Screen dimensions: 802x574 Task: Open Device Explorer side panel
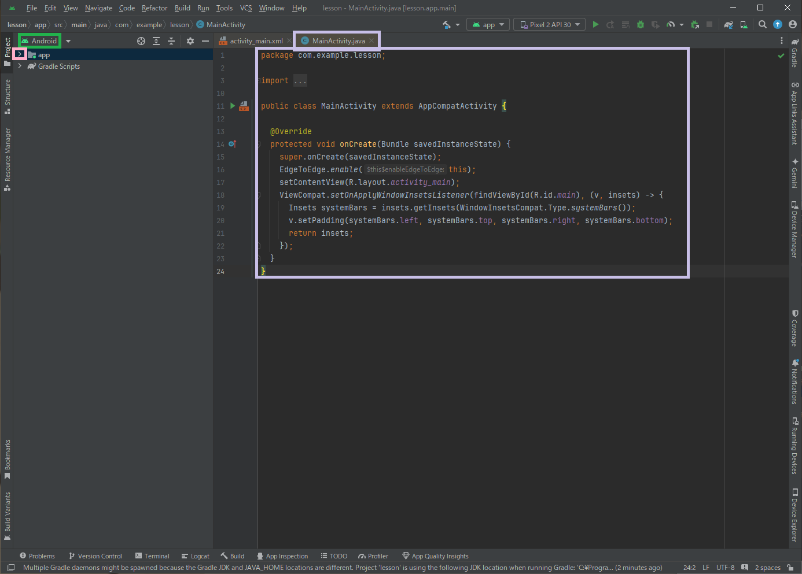[795, 516]
